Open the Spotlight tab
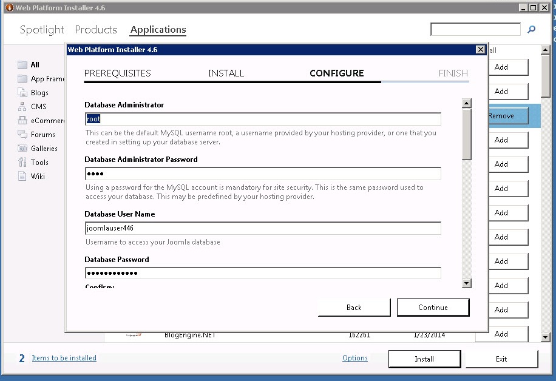Image resolution: width=556 pixels, height=381 pixels. 42,30
